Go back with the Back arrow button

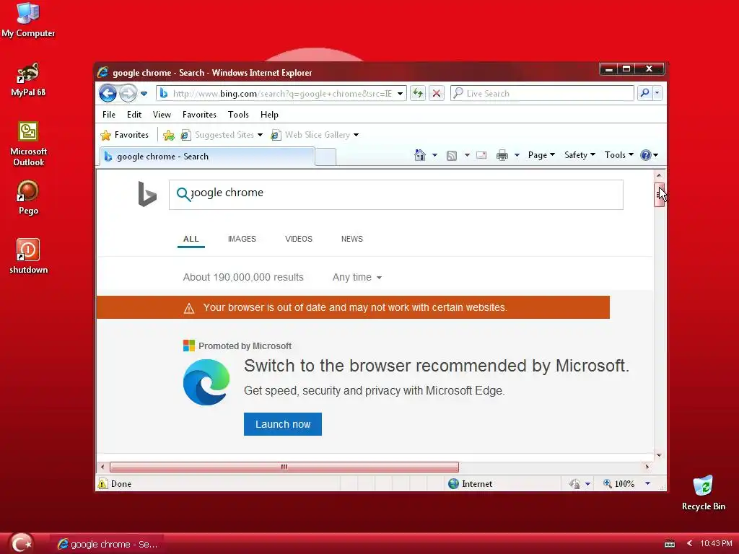click(x=108, y=93)
